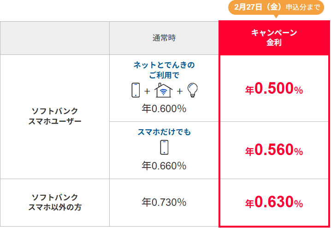The width and height of the screenshot is (331, 228).
Task: Click the ソフトバンク スマホユーザー row label
Action: pos(55,116)
